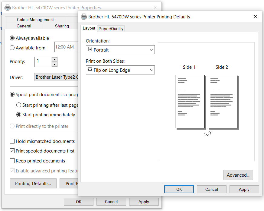Click the 12:00 AM time field
The width and height of the screenshot is (264, 211).
click(x=66, y=47)
